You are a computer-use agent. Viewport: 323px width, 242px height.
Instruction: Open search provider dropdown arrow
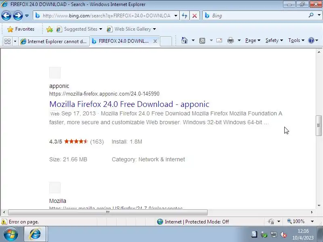tap(319, 15)
